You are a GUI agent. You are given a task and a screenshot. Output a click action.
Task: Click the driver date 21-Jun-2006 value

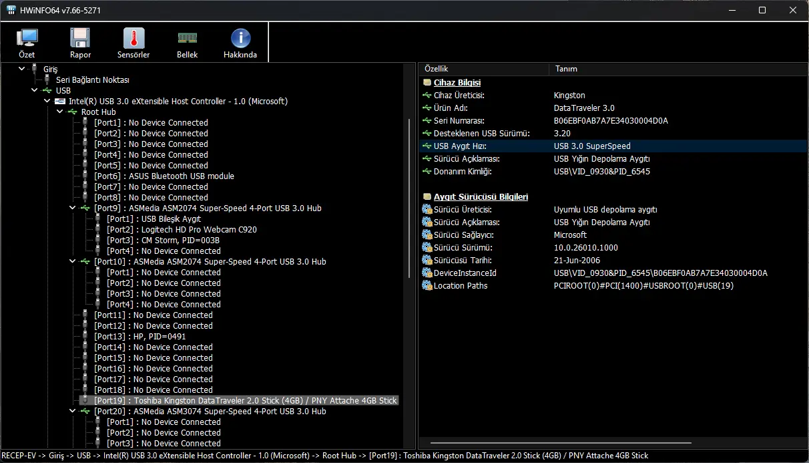(x=577, y=260)
